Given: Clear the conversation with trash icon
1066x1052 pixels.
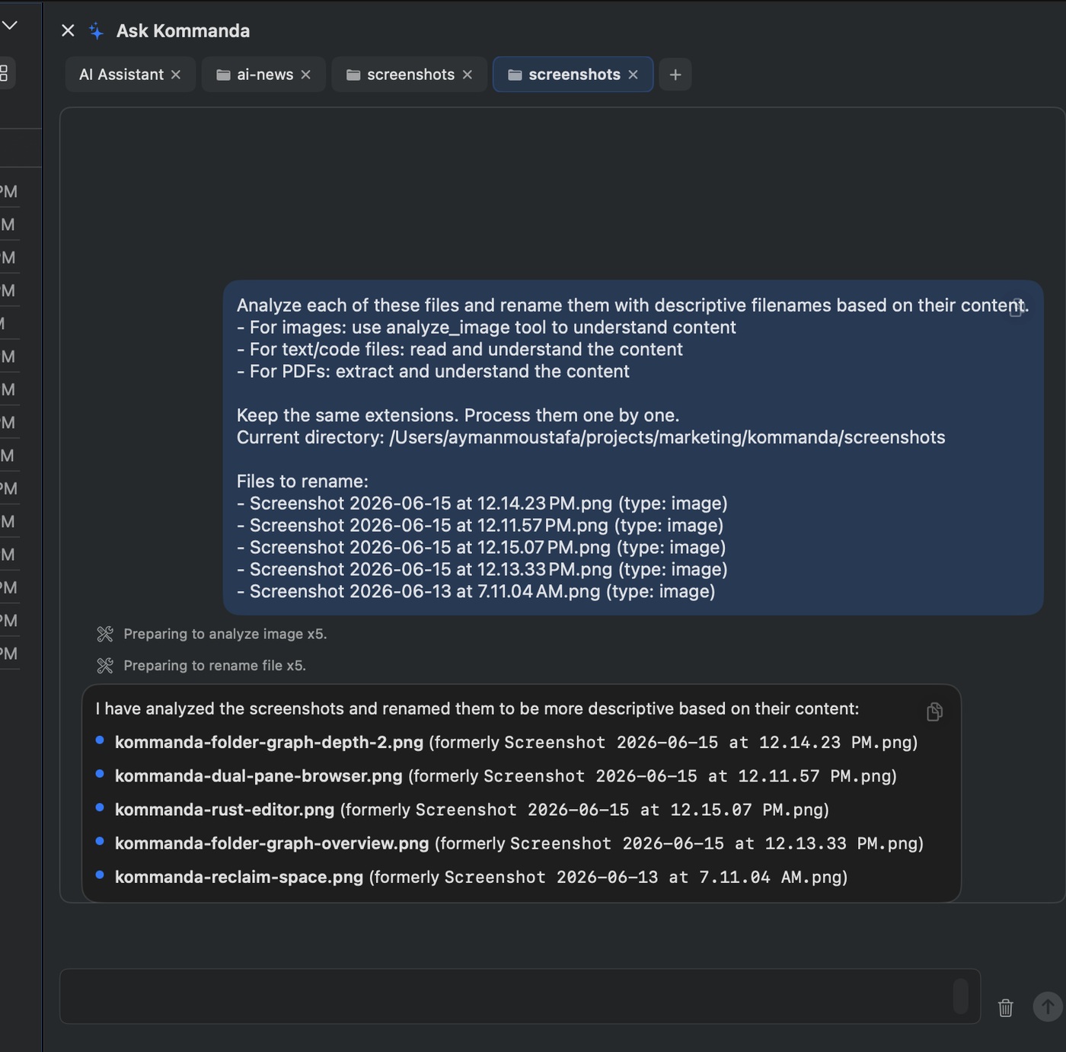Looking at the screenshot, I should coord(1006,1008).
